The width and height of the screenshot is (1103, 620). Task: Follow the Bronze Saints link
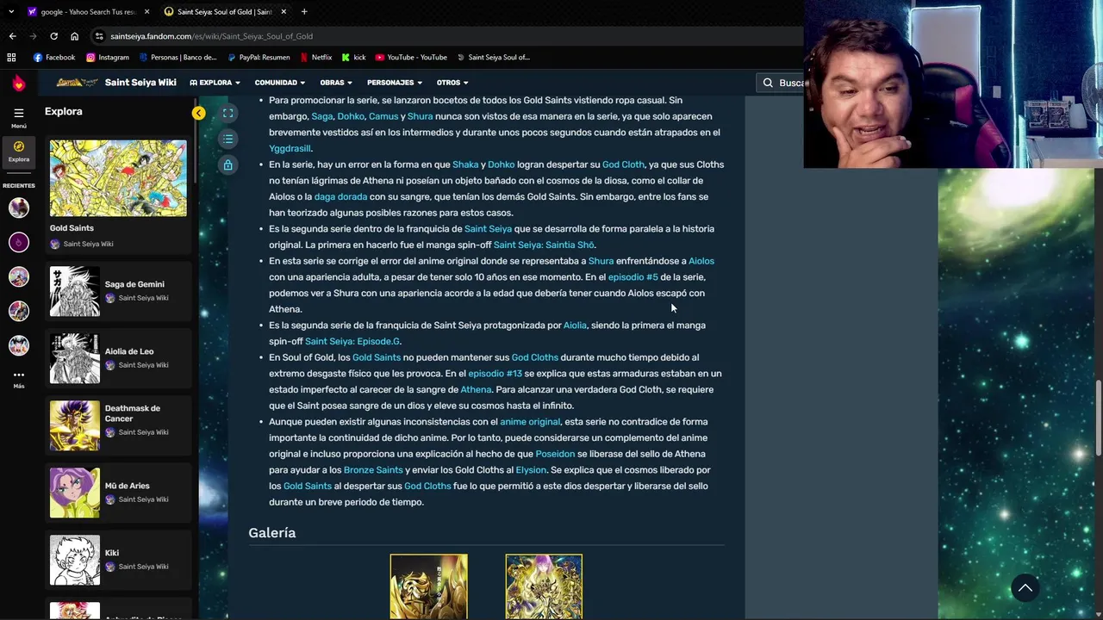[373, 470]
